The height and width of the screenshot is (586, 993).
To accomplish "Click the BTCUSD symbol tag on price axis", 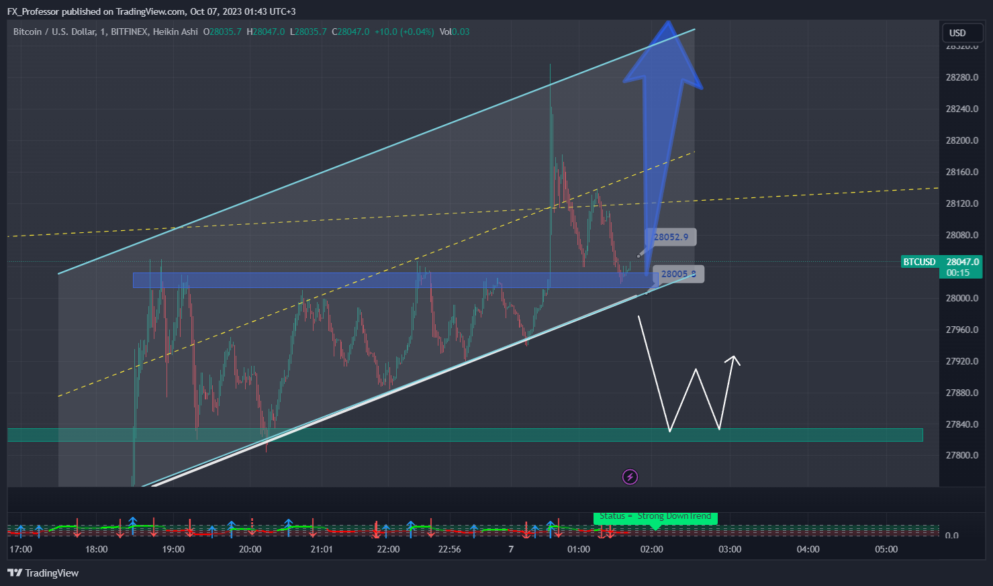I will tap(919, 262).
